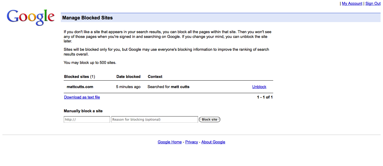Click the '1 - 1 of 1' pagination text

[265, 97]
